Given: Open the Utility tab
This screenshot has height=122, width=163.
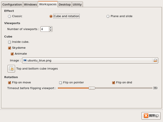Looking at the screenshot, I should coord(77,5).
